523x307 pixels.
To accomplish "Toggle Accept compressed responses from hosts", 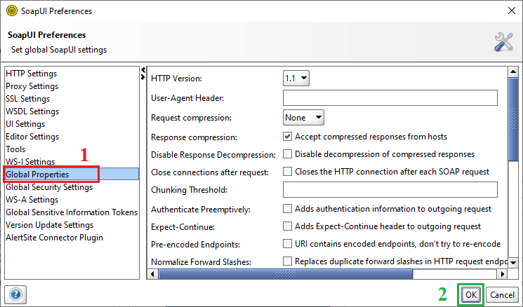I will [287, 136].
